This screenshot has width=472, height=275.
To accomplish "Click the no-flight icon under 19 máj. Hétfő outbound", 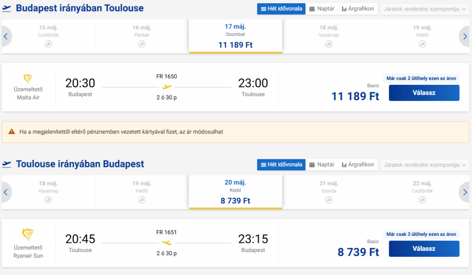I will [x=422, y=44].
